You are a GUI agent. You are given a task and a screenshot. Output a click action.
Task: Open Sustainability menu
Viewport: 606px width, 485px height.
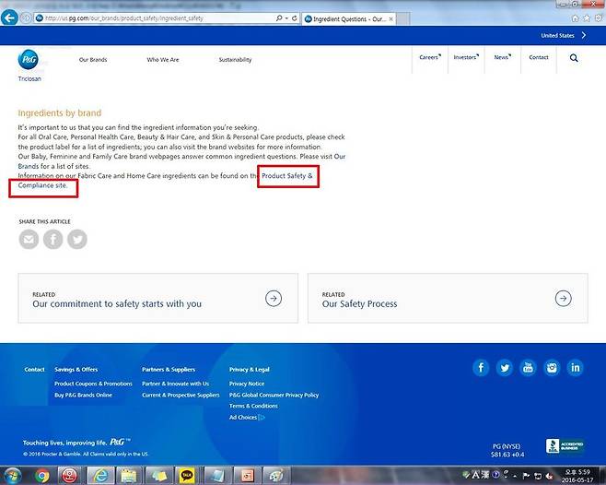click(x=235, y=60)
